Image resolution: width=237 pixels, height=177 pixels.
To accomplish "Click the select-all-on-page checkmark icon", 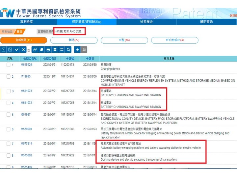I will 3,49.
